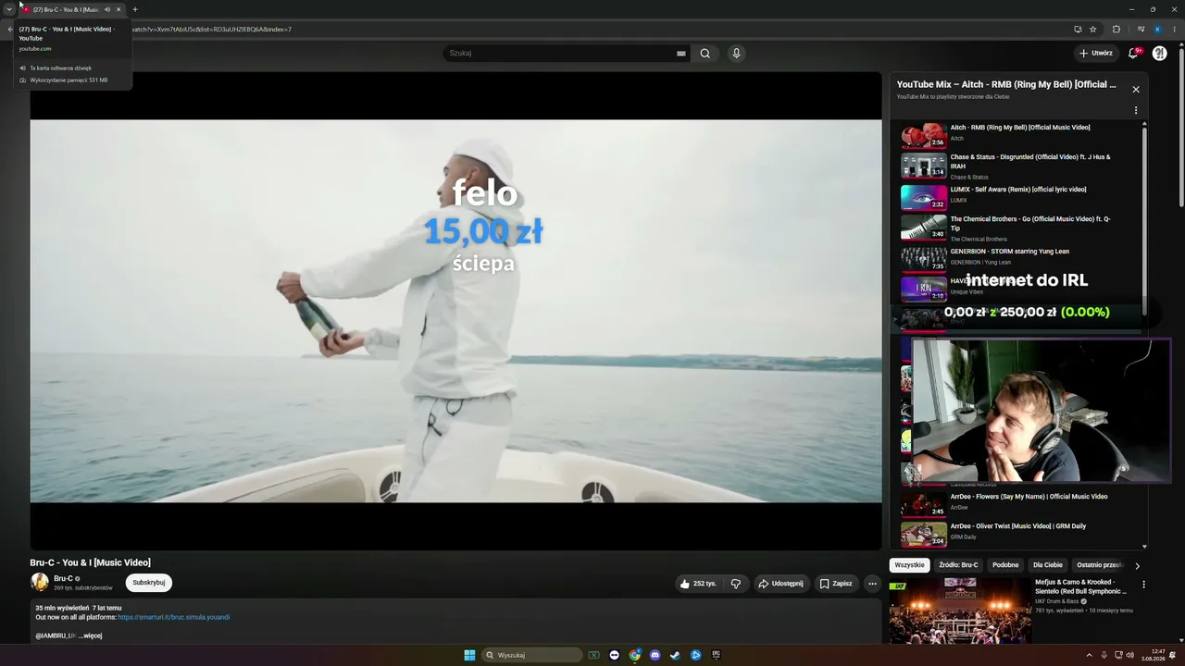Open the Bru-C channel avatar
This screenshot has height=666, width=1185.
[x=40, y=582]
